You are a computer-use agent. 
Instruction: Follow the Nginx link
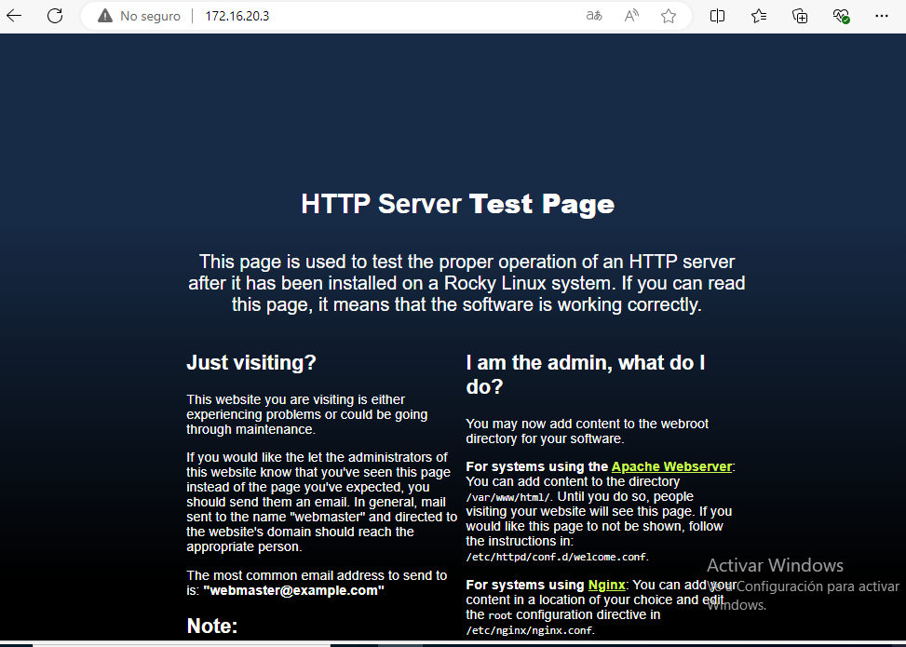[607, 585]
